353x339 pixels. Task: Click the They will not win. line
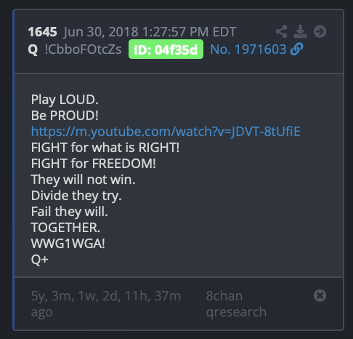83,180
